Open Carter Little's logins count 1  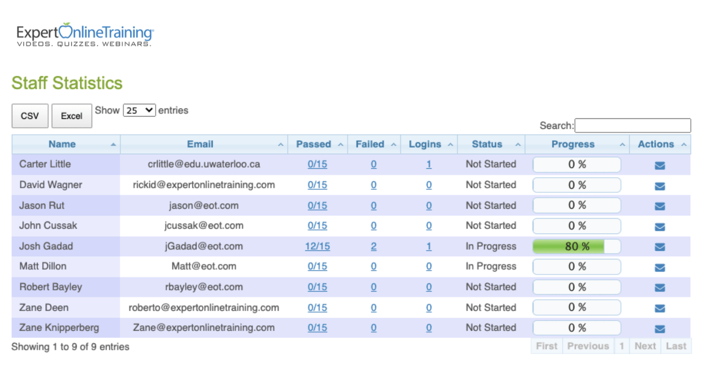point(429,164)
